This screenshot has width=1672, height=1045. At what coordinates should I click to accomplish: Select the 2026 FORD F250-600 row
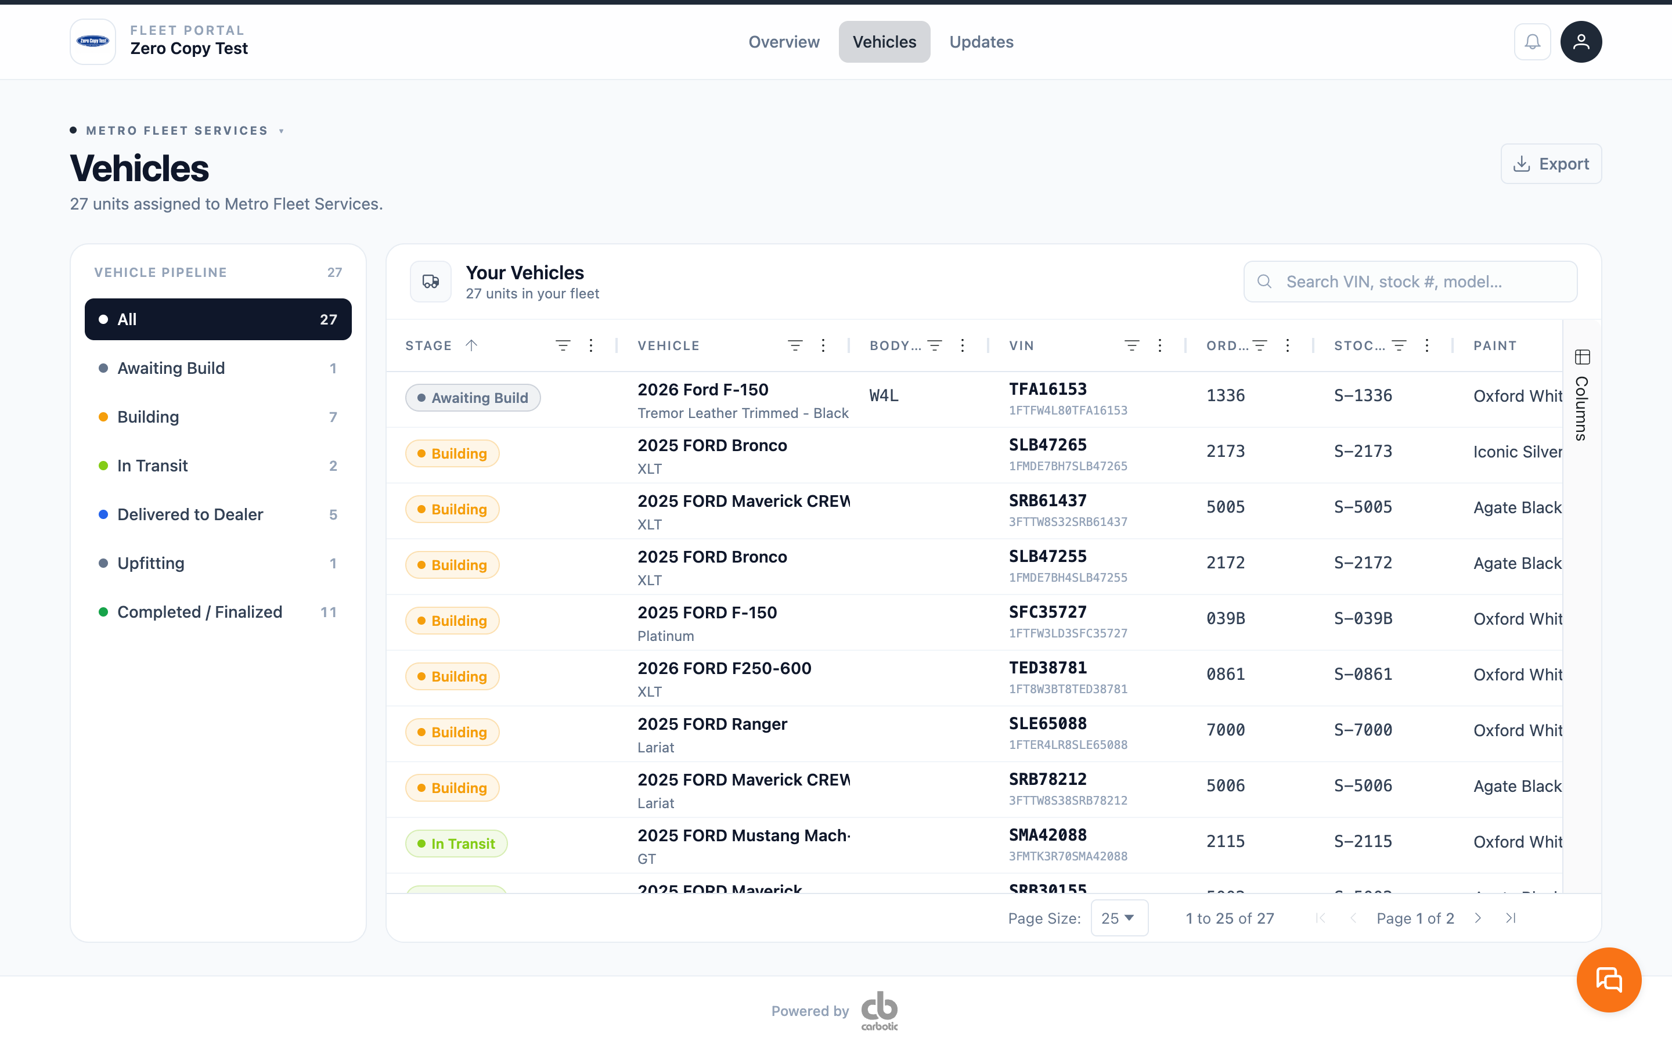(974, 678)
